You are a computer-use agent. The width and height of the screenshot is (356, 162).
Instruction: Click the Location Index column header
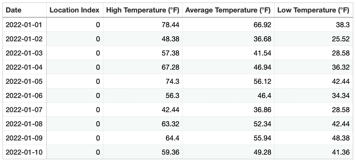pyautogui.click(x=74, y=10)
